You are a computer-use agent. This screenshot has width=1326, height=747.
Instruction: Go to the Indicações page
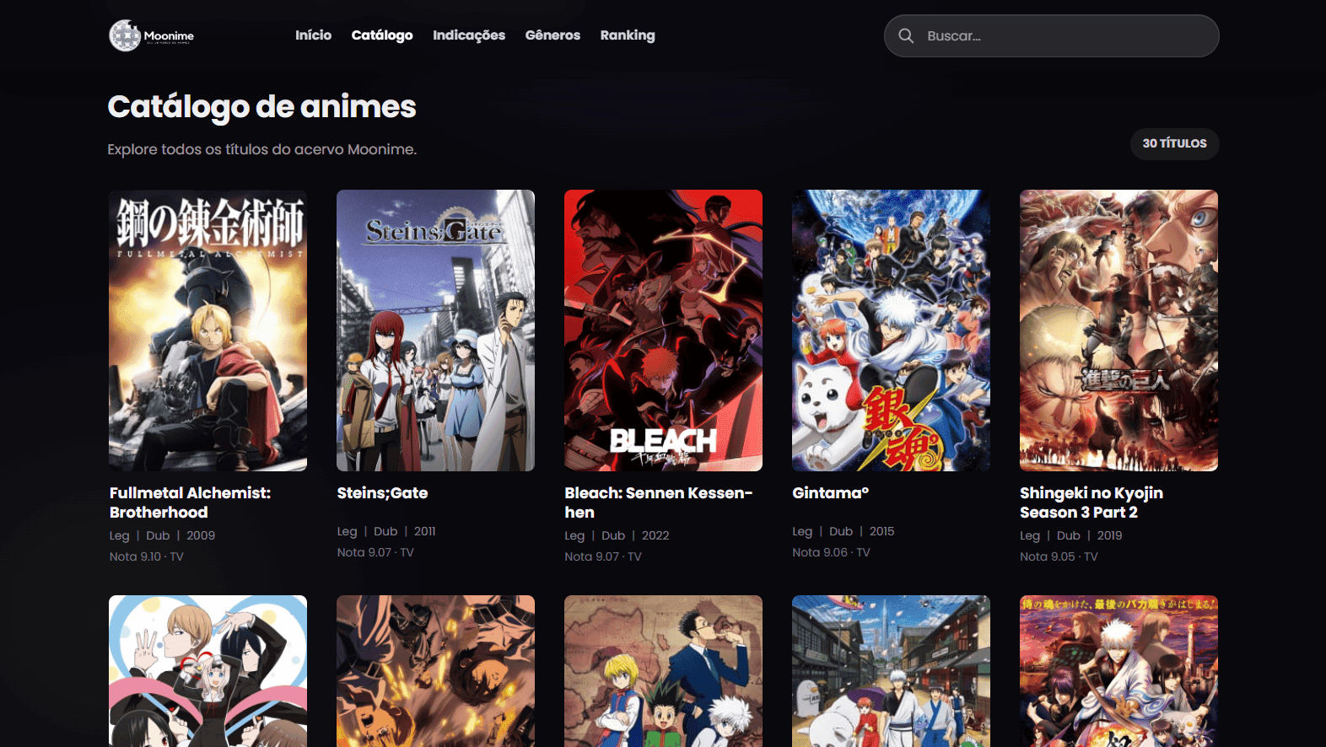(469, 35)
